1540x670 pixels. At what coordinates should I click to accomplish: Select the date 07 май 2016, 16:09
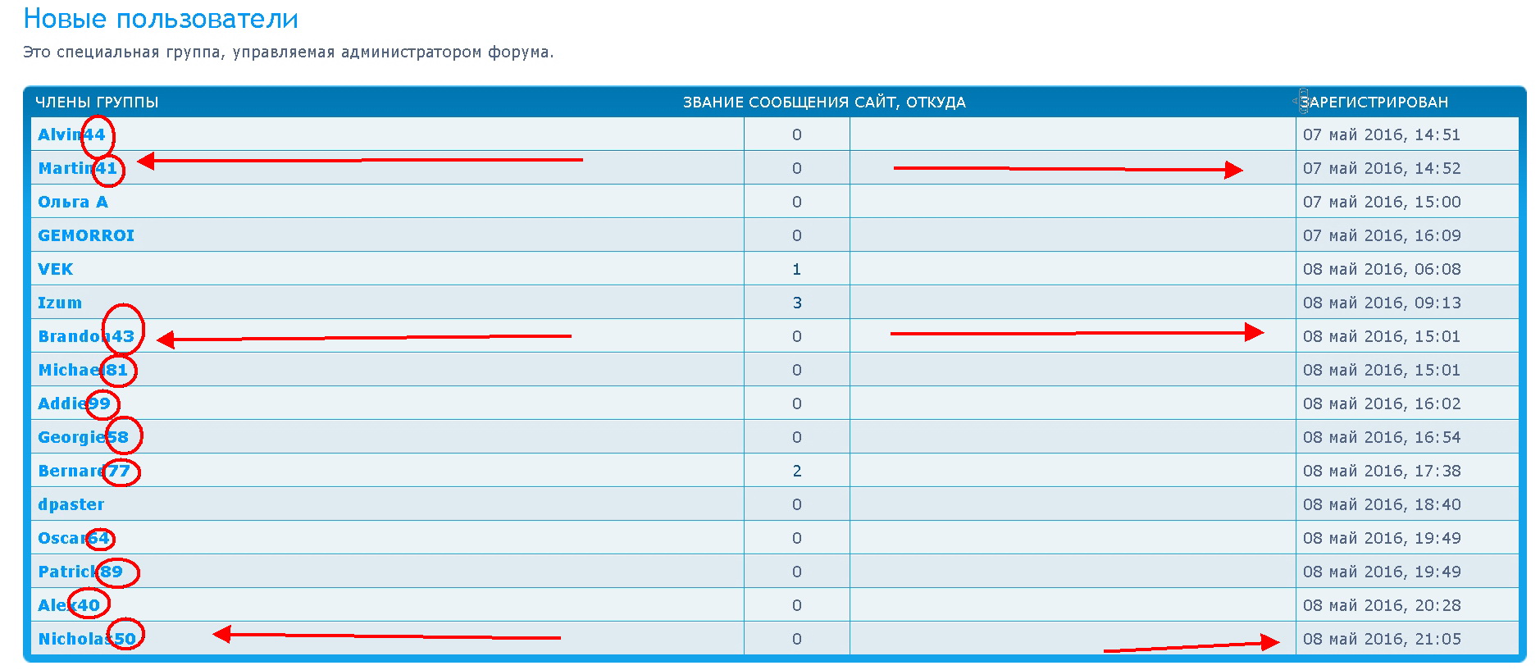pos(1382,235)
